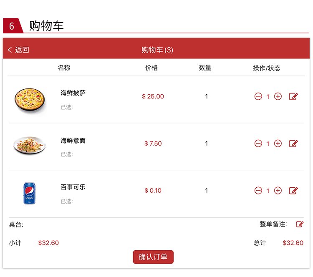
Task: Open the Pepsi can thumbnail
Action: click(x=29, y=193)
